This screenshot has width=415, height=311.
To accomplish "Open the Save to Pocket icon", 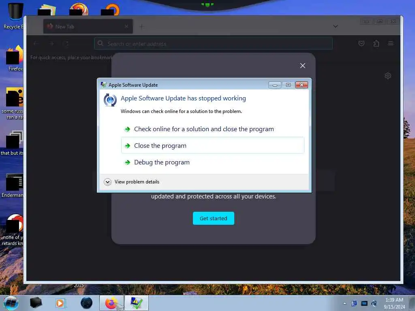I will click(x=361, y=43).
